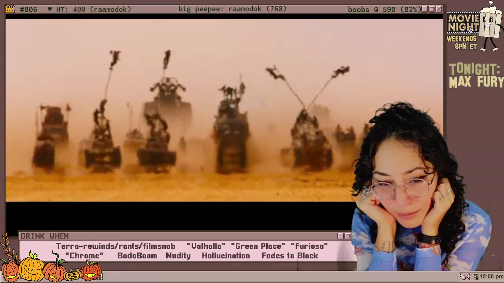The width and height of the screenshot is (504, 283).
Task: Close the main movie window
Action: click(439, 9)
